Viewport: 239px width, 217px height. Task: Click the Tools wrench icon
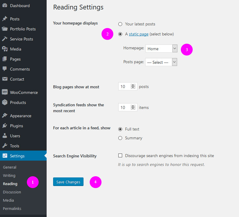tap(5, 146)
